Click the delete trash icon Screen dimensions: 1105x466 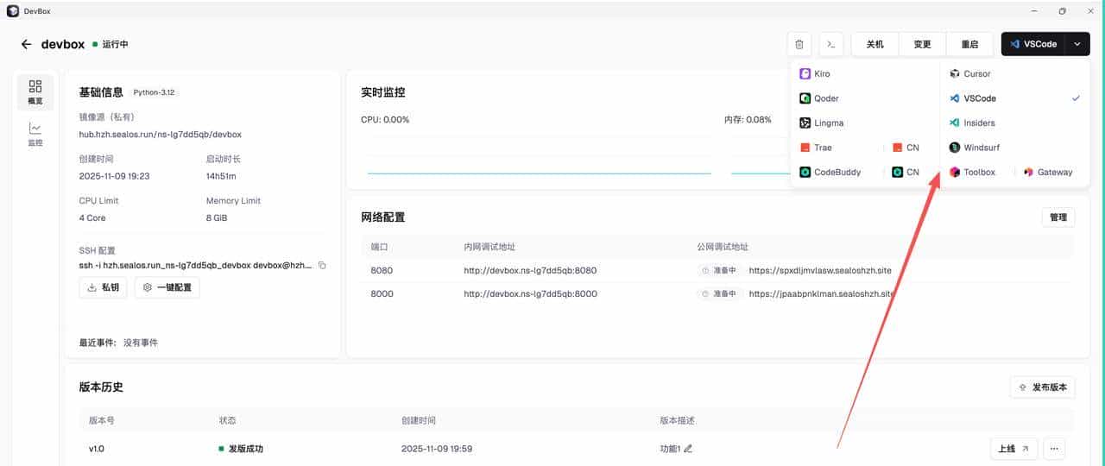pos(799,44)
